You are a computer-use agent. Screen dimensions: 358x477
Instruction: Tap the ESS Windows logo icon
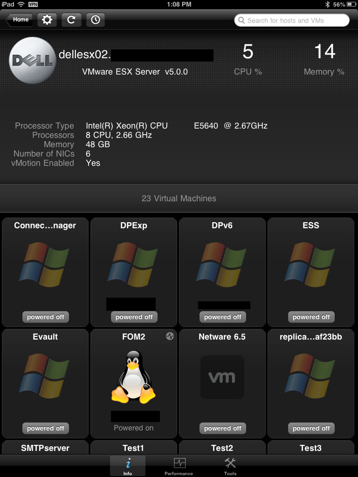(x=310, y=266)
